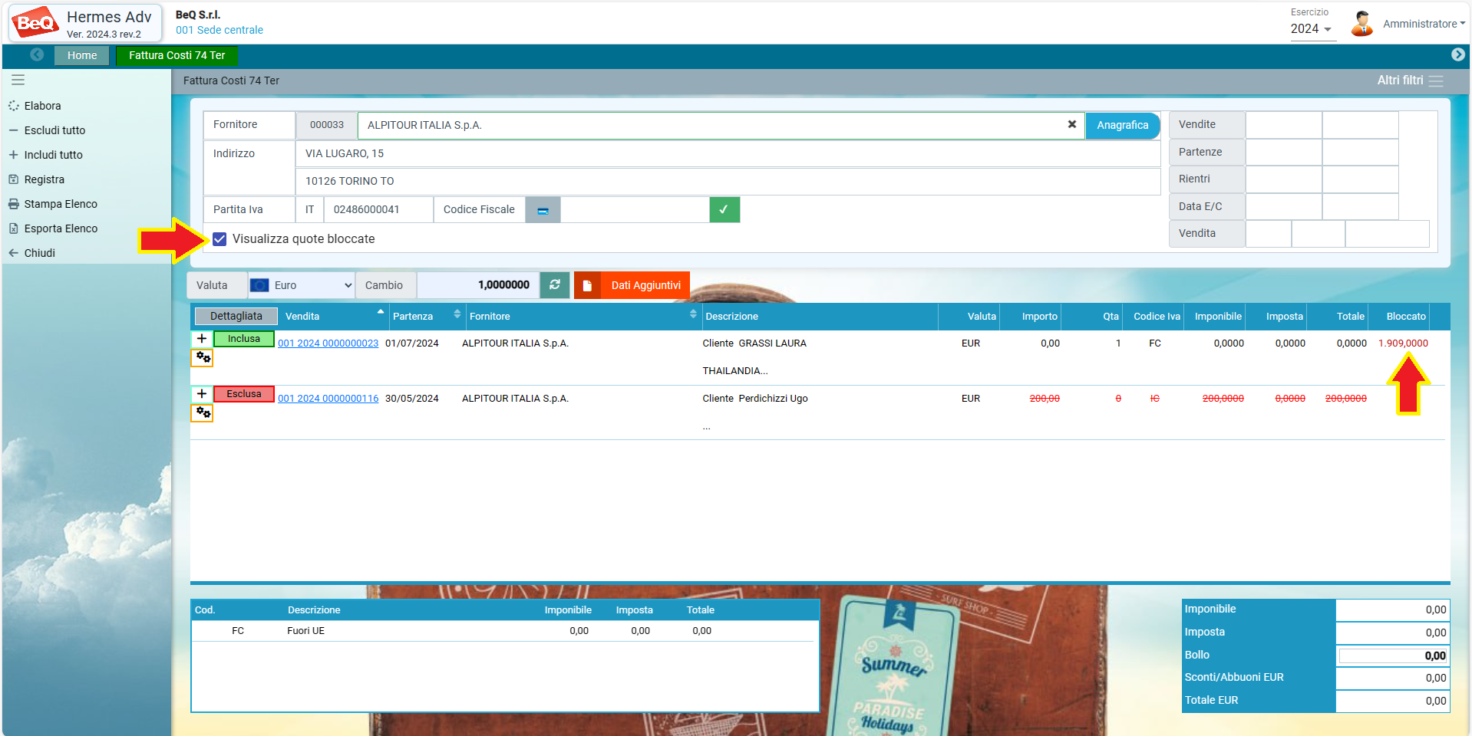Click the first Data E/C filter field

[x=1283, y=207]
